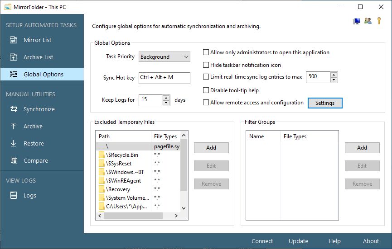This screenshot has height=249, width=392.
Task: Click the Keep Logs days field
Action: point(151,100)
